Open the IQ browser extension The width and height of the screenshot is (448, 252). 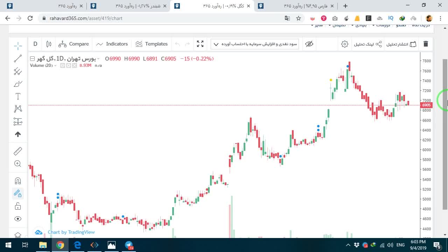[x=391, y=18]
